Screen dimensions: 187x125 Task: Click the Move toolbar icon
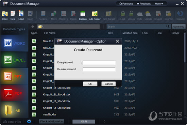click(x=54, y=14)
